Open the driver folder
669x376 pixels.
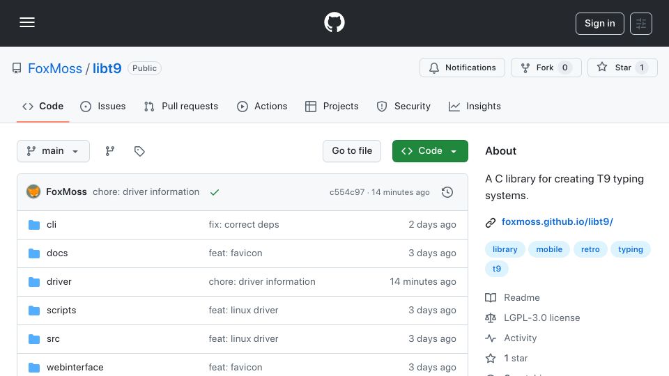(59, 282)
